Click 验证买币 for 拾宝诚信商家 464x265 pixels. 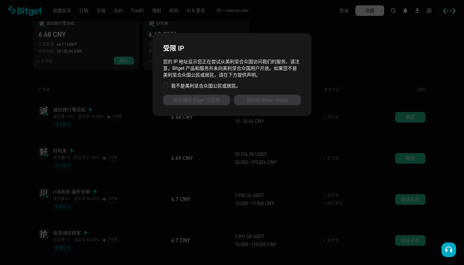(x=410, y=240)
